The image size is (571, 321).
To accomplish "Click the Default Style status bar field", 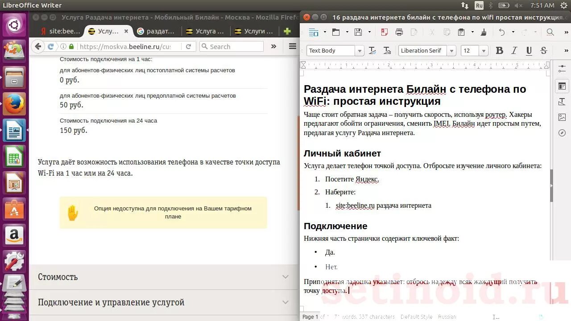I will tap(416, 317).
